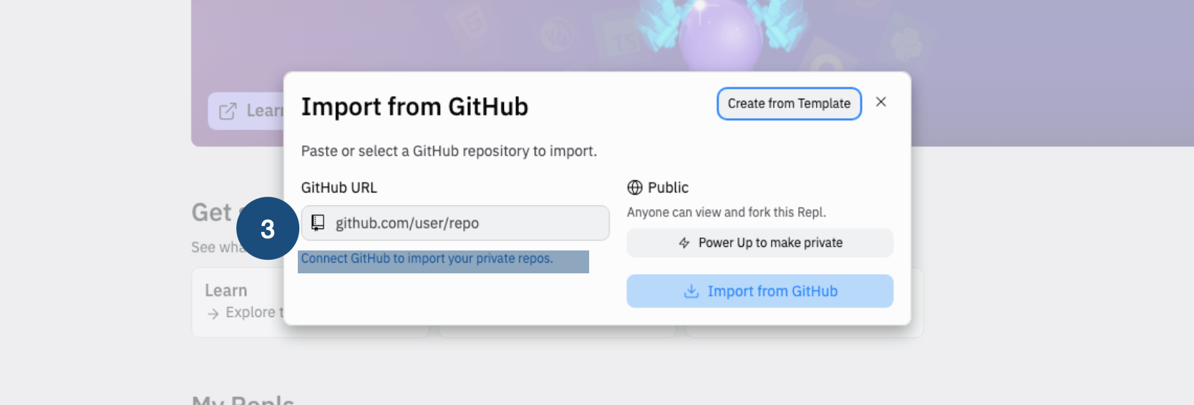Open the Learn card heading
The width and height of the screenshot is (1194, 405).
point(226,291)
